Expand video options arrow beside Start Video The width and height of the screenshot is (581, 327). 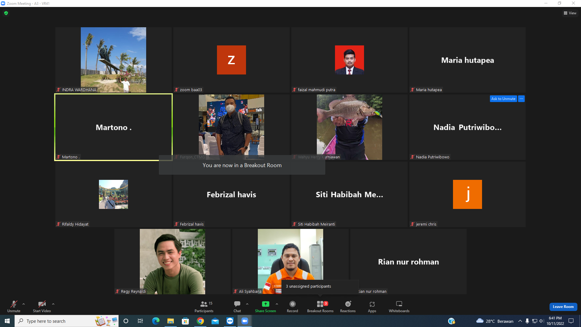click(53, 304)
